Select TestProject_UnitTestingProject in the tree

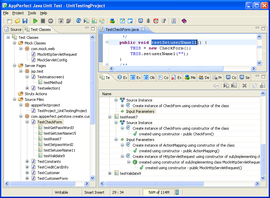click(x=62, y=111)
